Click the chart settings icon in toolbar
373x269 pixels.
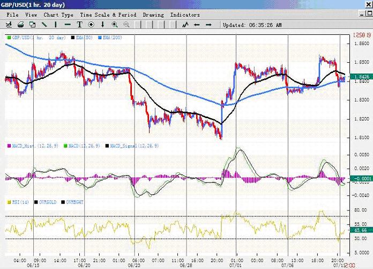pyautogui.click(x=9, y=25)
